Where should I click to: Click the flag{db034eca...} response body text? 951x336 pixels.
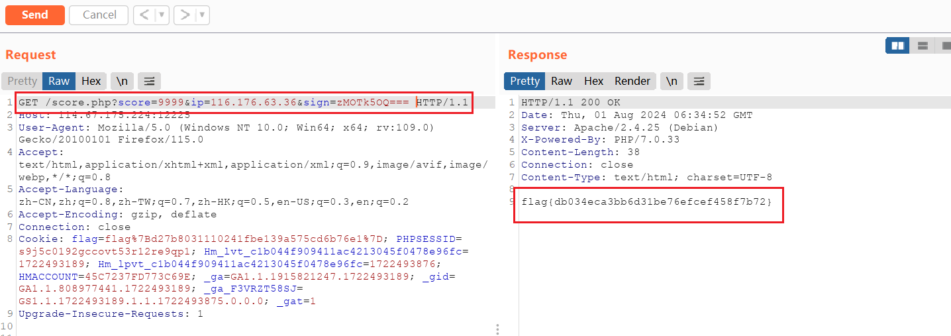pyautogui.click(x=646, y=201)
